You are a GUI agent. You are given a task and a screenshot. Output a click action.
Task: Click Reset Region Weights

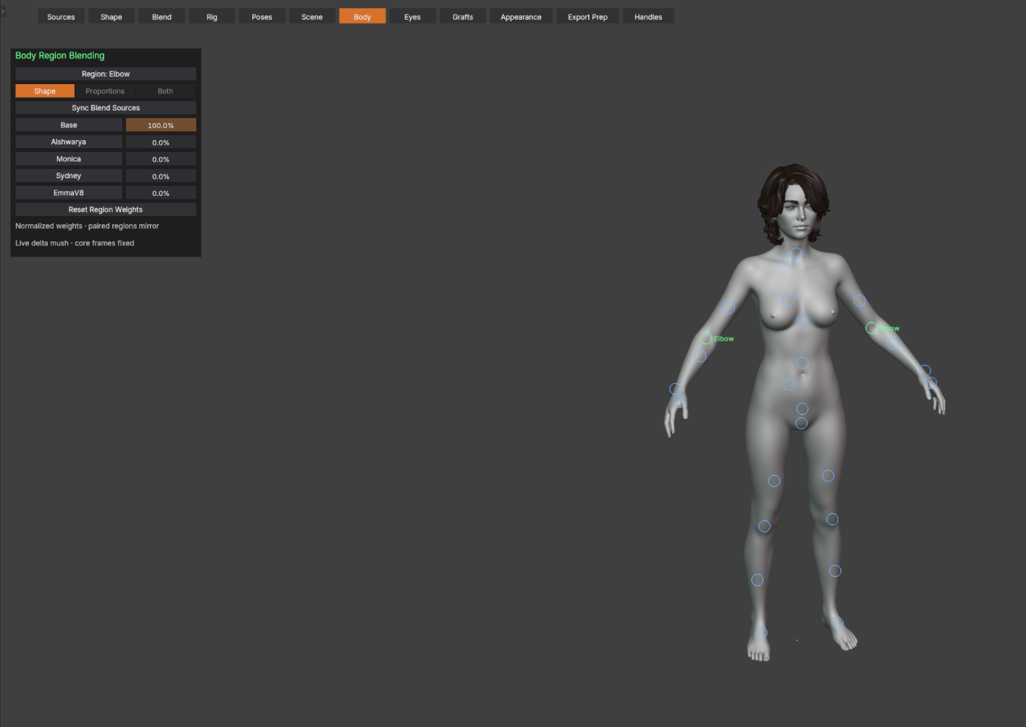106,209
